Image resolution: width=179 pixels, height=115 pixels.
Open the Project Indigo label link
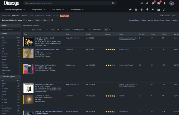pyautogui.click(x=124, y=50)
